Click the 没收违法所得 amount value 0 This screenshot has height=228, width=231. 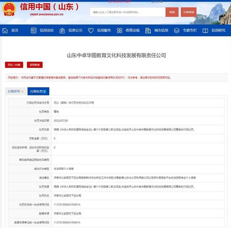click(x=55, y=148)
